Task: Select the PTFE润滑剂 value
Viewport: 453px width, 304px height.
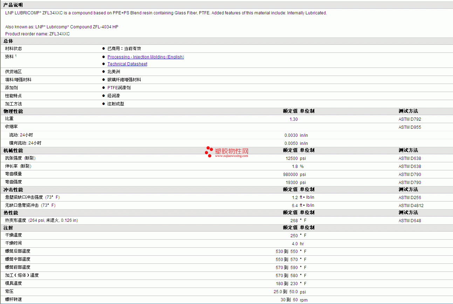Action: (119, 88)
